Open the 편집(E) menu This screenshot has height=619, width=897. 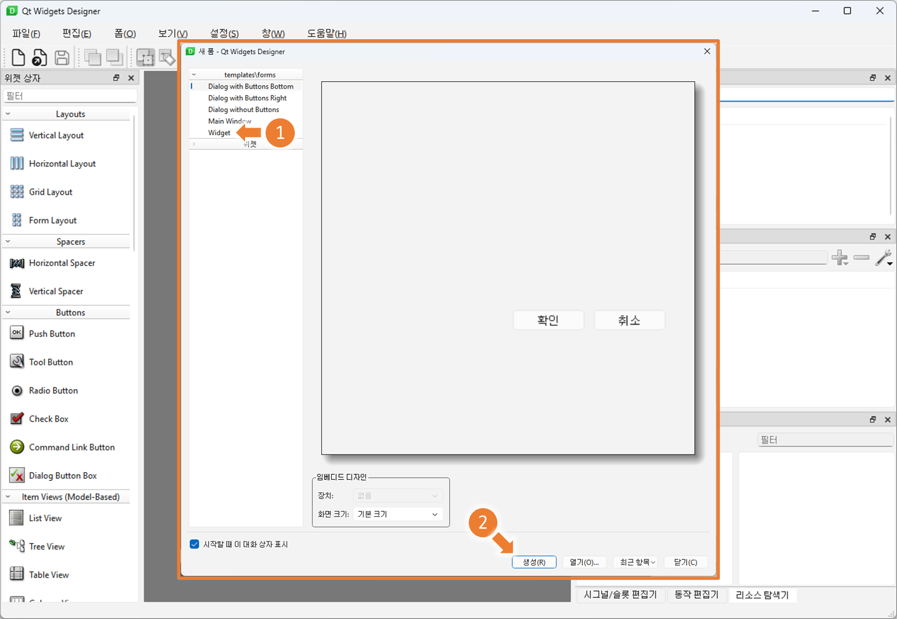coord(77,34)
